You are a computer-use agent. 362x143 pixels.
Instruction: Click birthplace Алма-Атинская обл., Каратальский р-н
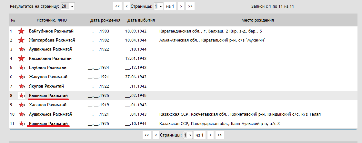click(x=212, y=40)
